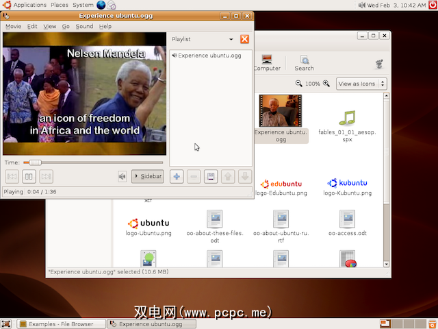This screenshot has height=329, width=438.
Task: Pause the video playback
Action: [x=29, y=177]
